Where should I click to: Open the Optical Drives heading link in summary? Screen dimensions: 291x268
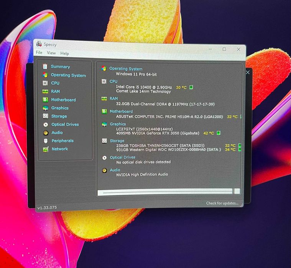[x=122, y=157]
